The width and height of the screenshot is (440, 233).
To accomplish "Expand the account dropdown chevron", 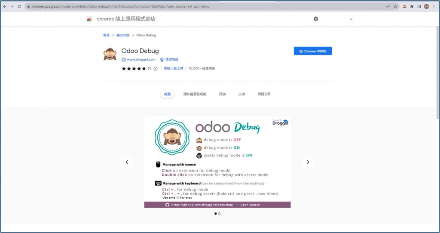I will pos(351,19).
